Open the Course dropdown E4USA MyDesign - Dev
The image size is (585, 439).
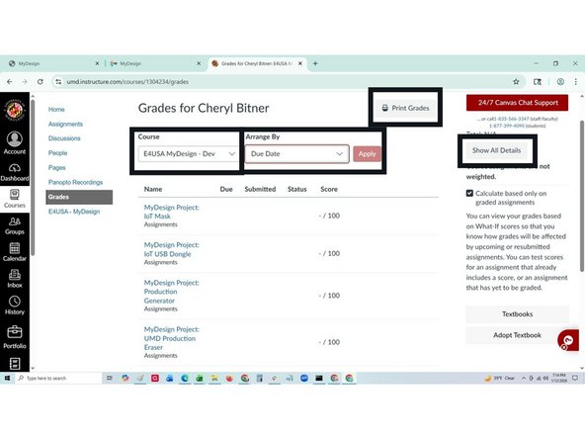[x=188, y=154]
